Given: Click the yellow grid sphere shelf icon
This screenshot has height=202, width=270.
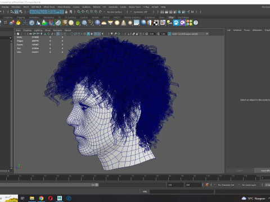Looking at the screenshot, I should coord(71,23).
